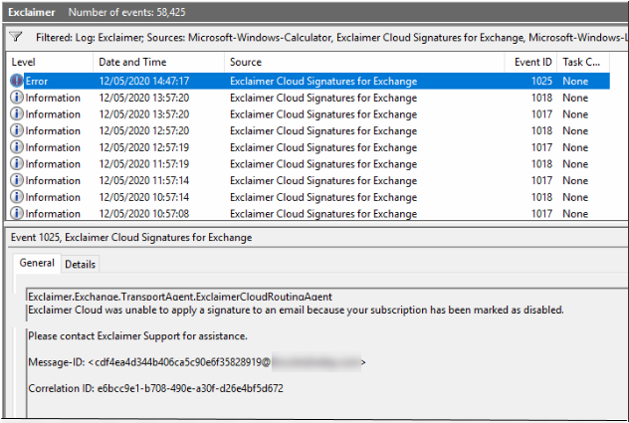Click the filter funnel icon
The width and height of the screenshot is (629, 423).
[x=16, y=37]
